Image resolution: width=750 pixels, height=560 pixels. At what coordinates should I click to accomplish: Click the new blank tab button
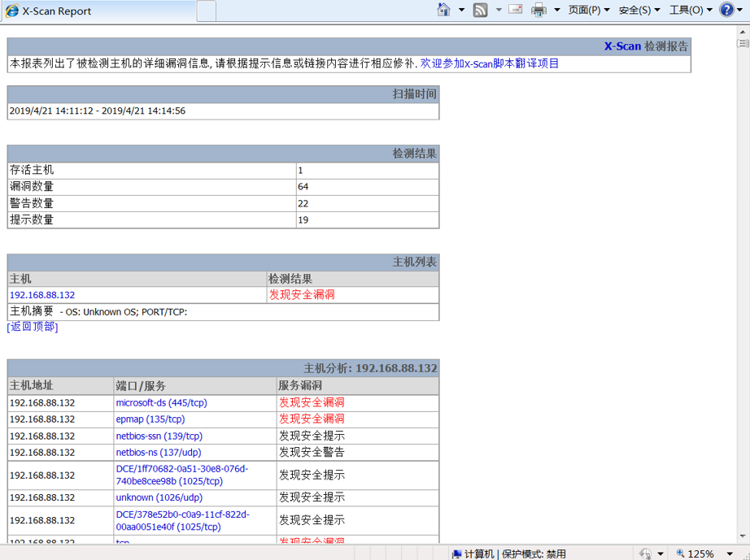[x=206, y=11]
